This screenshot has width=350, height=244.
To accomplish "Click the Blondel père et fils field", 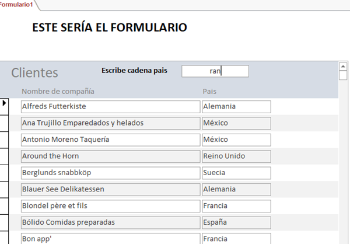I will tap(110, 206).
